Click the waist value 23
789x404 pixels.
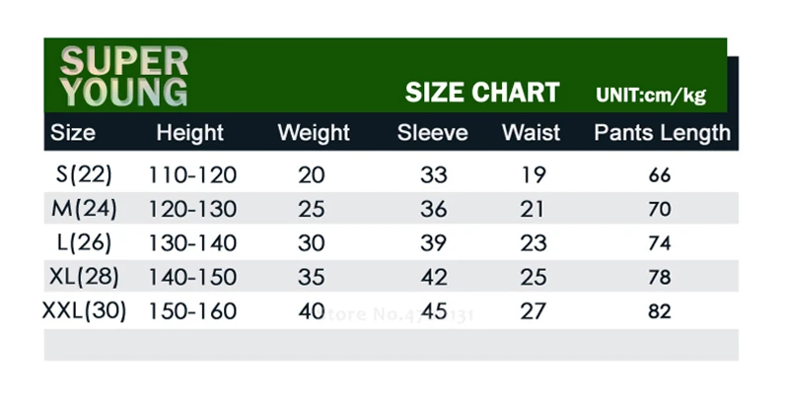pyautogui.click(x=533, y=243)
